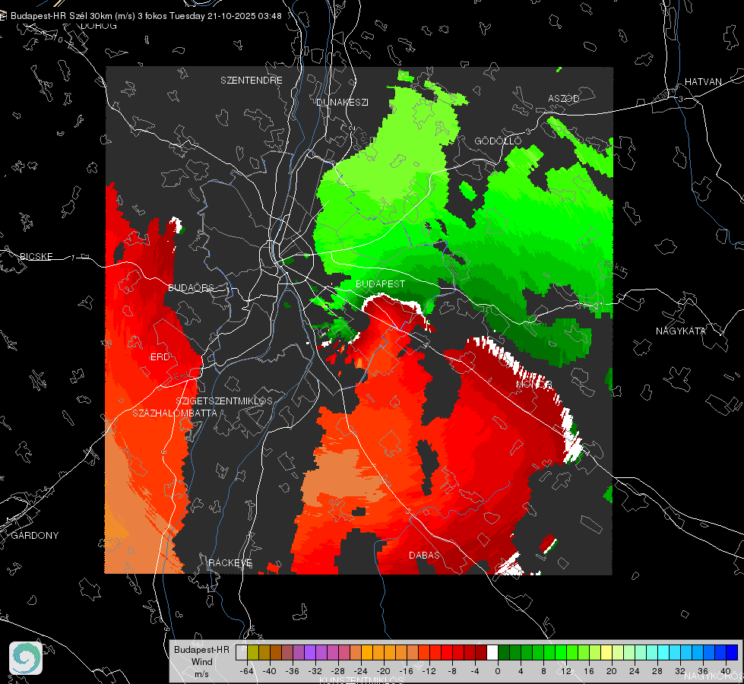Viewport: 744px width, 684px height.
Task: Click the 'm/s' unit label in the legend
Action: (201, 673)
